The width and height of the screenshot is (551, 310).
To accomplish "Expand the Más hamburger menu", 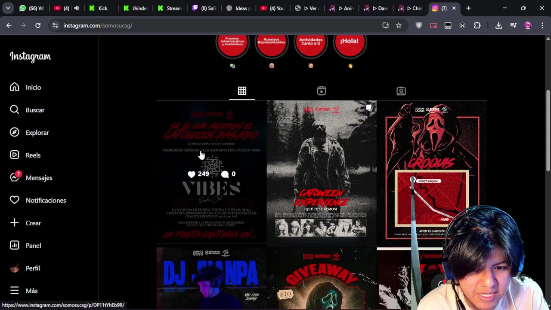I will coord(15,291).
